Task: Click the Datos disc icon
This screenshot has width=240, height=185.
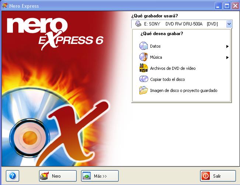Action: tap(143, 46)
